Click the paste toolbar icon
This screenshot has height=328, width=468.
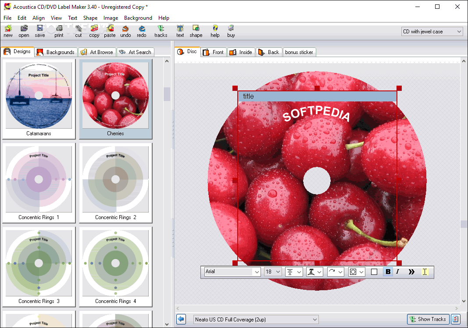click(x=110, y=31)
